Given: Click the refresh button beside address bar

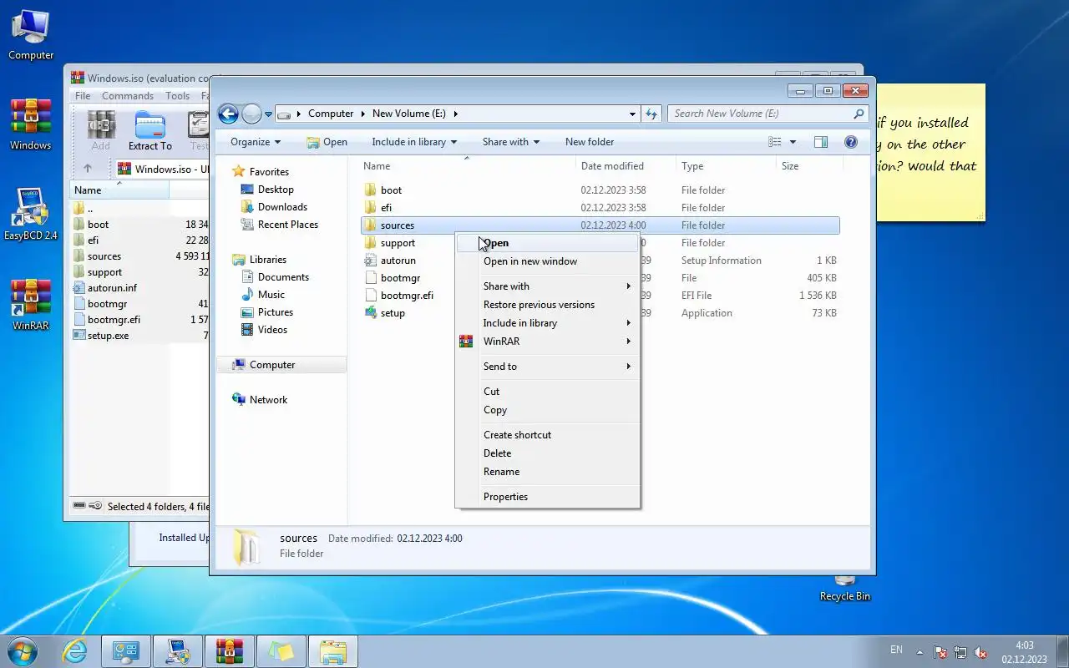Looking at the screenshot, I should [651, 114].
